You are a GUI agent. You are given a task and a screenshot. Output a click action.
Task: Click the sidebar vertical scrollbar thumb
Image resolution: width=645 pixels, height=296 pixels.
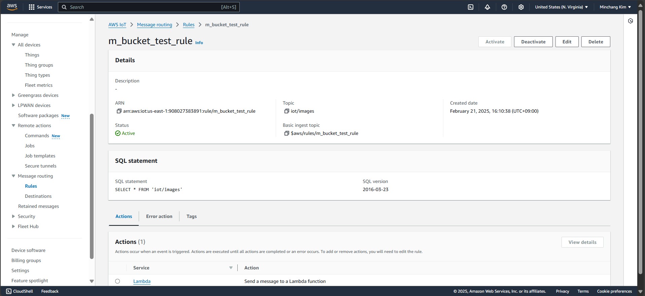(x=92, y=186)
